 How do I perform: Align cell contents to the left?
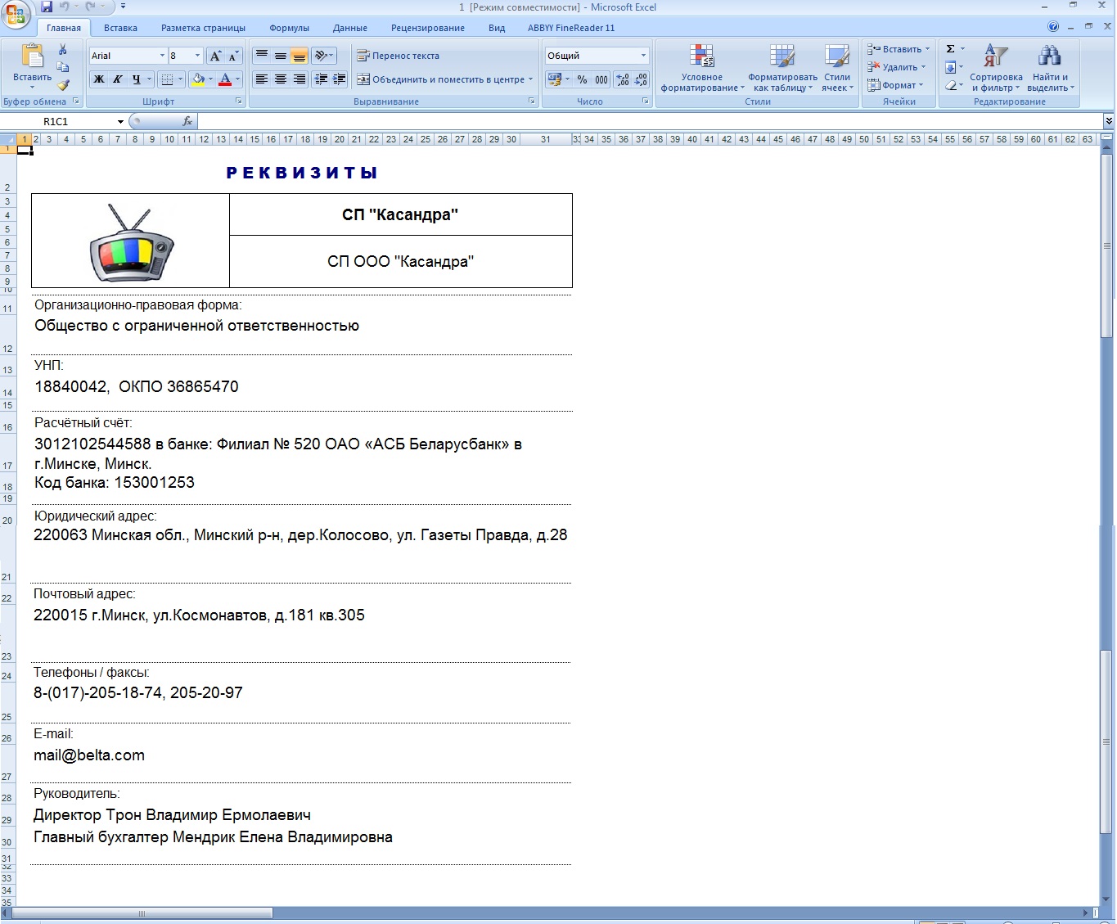(262, 79)
